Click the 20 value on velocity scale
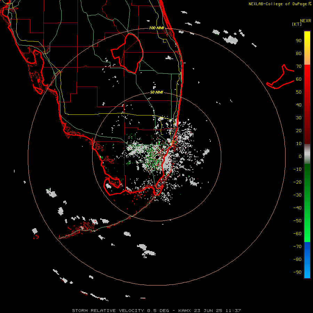 click(299, 130)
